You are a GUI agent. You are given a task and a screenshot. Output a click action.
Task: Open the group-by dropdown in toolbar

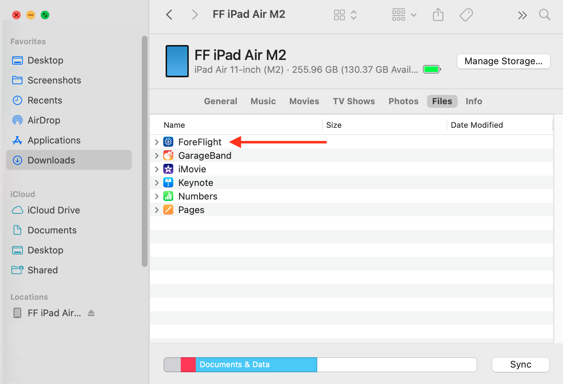[404, 15]
